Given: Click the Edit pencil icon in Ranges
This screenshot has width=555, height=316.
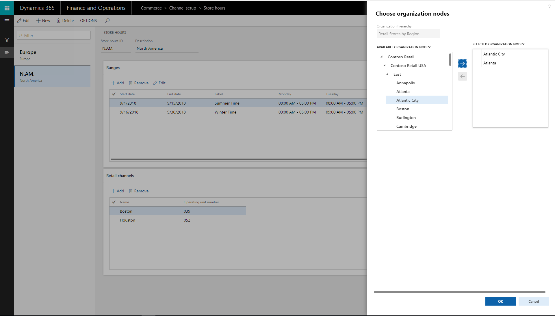Looking at the screenshot, I should (155, 83).
